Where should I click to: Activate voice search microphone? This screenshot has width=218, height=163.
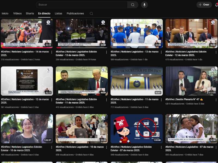pyautogui.click(x=144, y=5)
